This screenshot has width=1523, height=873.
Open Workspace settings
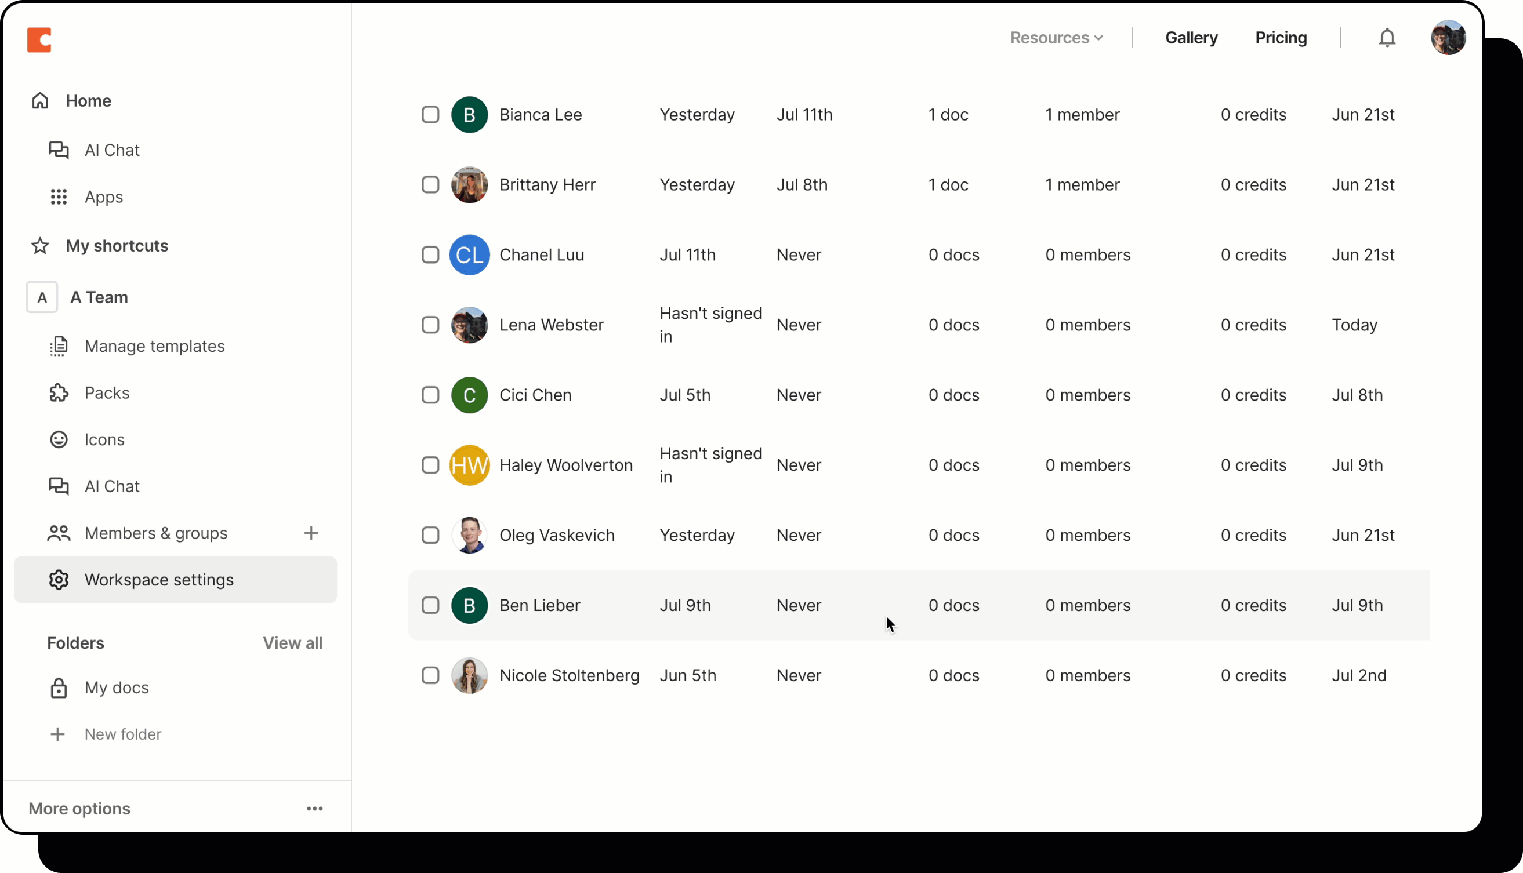(x=158, y=579)
